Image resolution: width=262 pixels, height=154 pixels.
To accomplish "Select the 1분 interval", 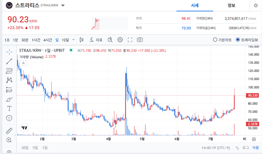I will [15, 40].
